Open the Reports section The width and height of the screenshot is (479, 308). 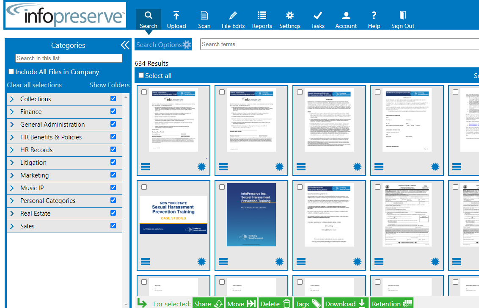[262, 18]
